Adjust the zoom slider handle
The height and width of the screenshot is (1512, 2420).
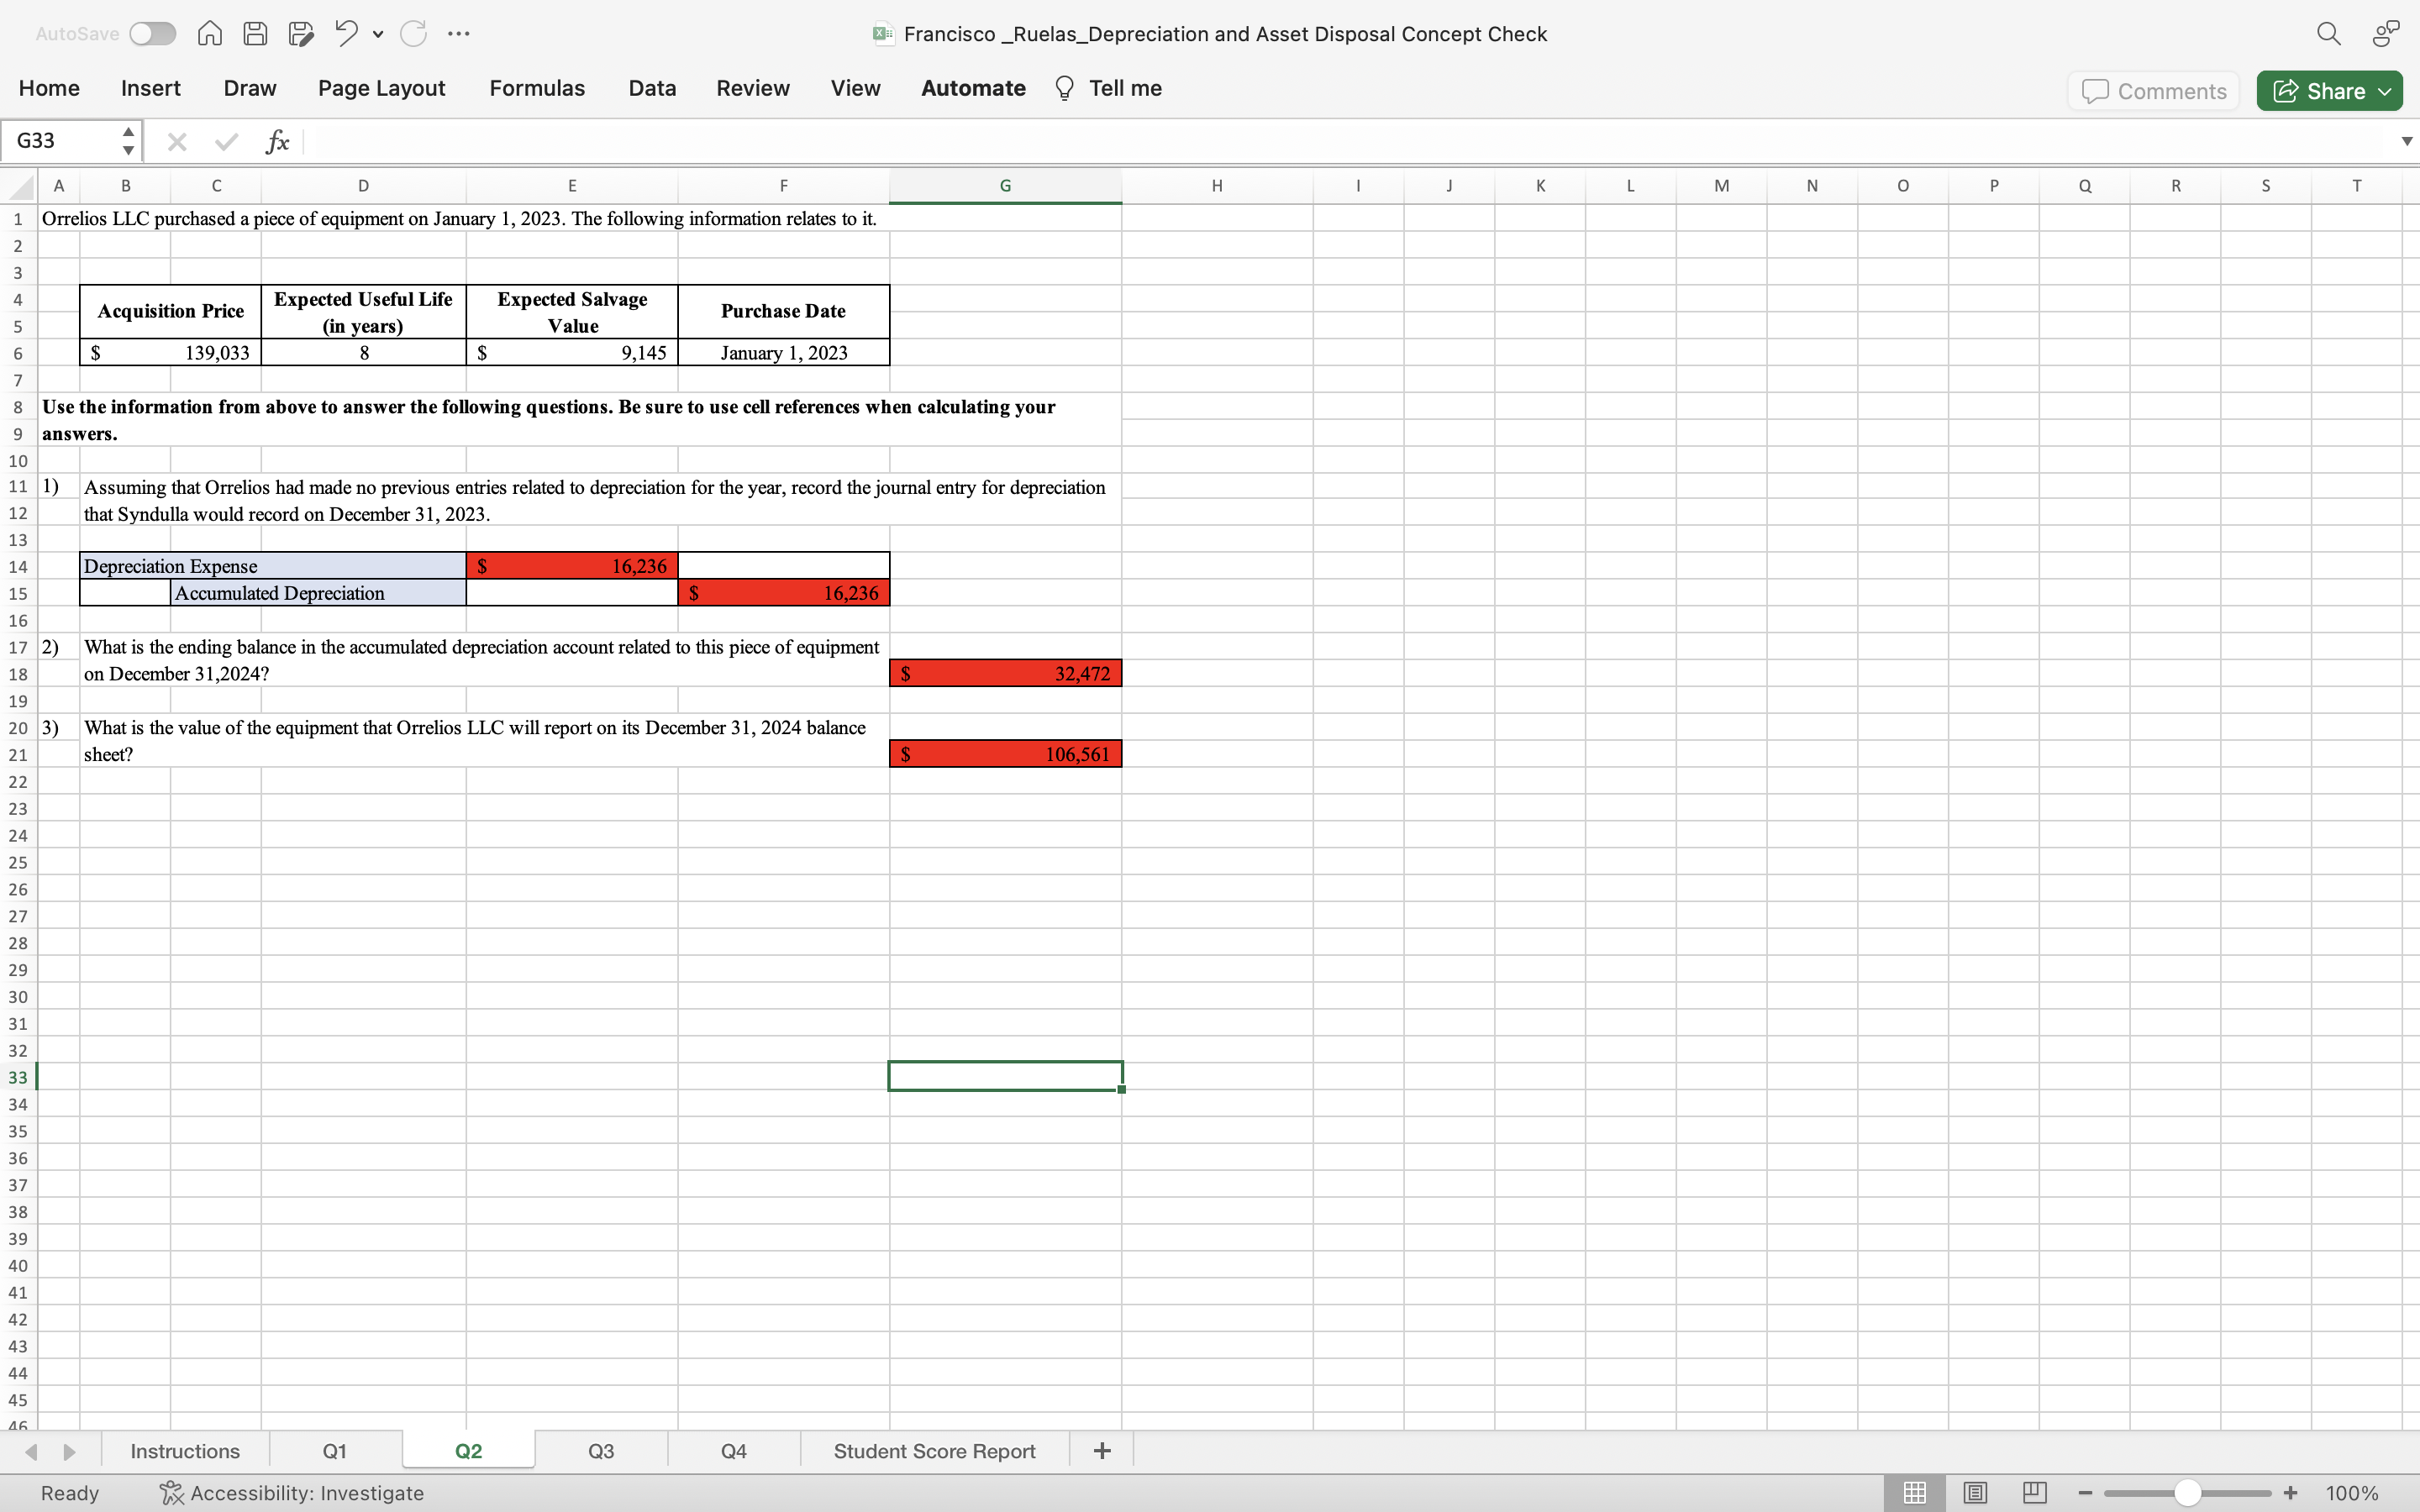tap(2187, 1492)
